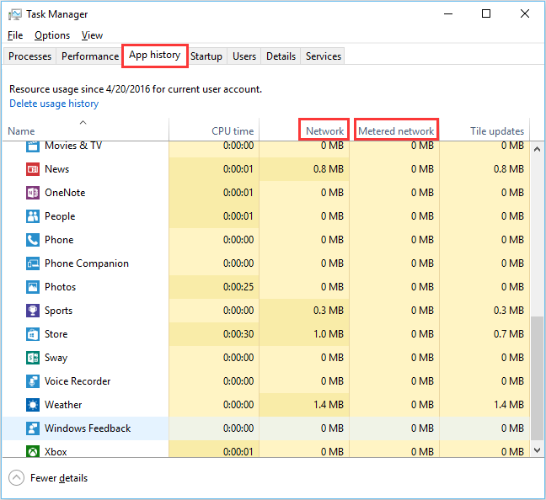Click Sports network value 0.3 MB
The height and width of the screenshot is (500, 546).
tap(329, 311)
